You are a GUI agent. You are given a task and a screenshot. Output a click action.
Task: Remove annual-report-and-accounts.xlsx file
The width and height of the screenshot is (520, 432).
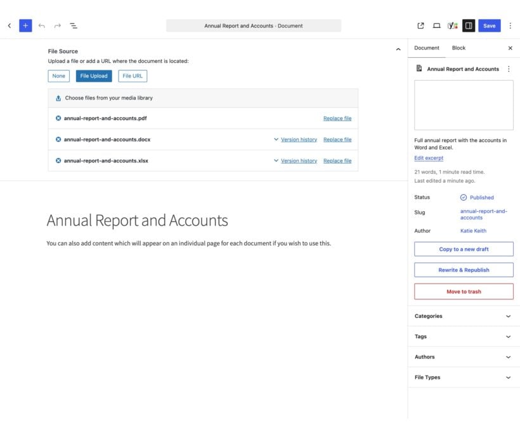[58, 160]
